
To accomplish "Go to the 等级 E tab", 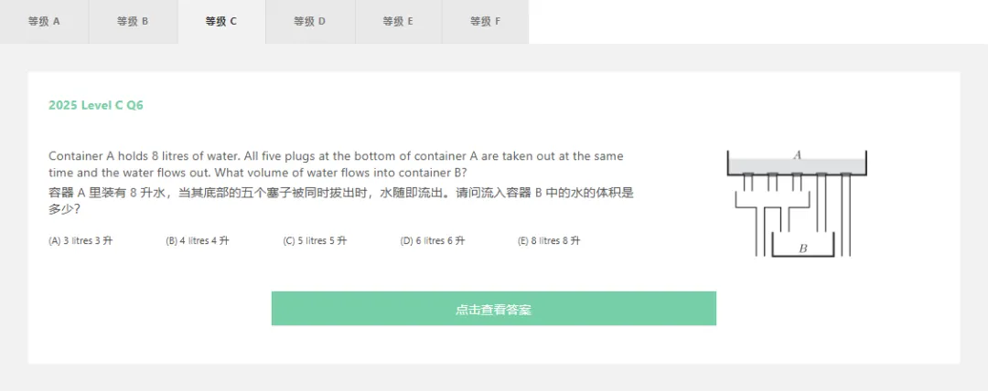I will pyautogui.click(x=398, y=21).
